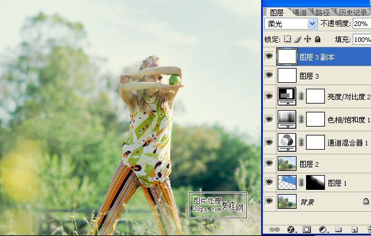This screenshot has width=371, height=236.
Task: Hide the 图层 3 副本 layer
Action: (x=269, y=56)
